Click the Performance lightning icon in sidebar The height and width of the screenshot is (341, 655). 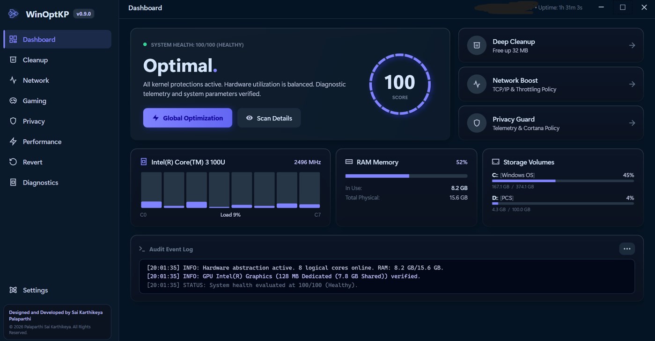13,142
